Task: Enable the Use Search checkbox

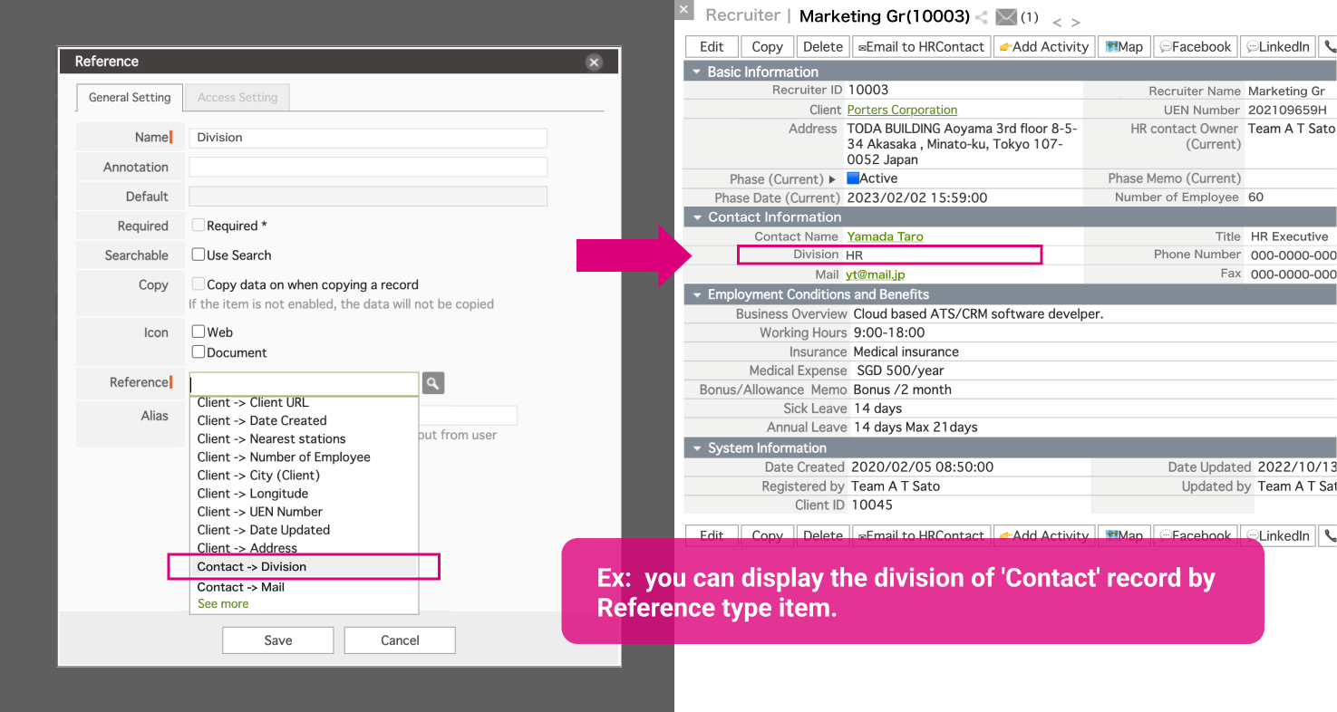Action: click(x=199, y=255)
